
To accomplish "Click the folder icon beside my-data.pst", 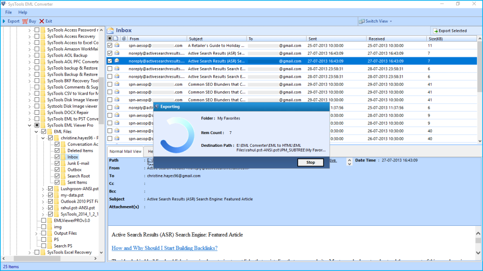I will pyautogui.click(x=57, y=195).
